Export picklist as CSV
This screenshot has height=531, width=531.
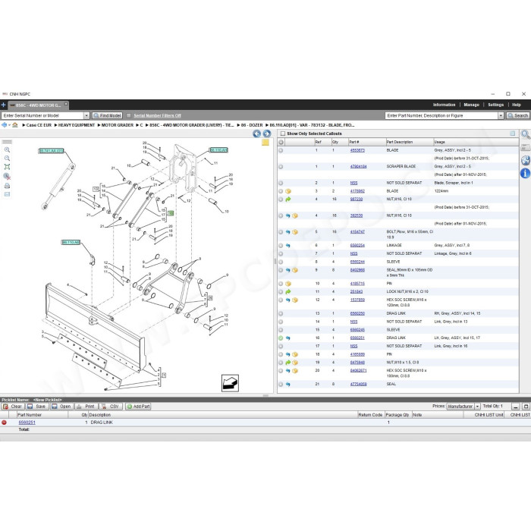(x=111, y=407)
